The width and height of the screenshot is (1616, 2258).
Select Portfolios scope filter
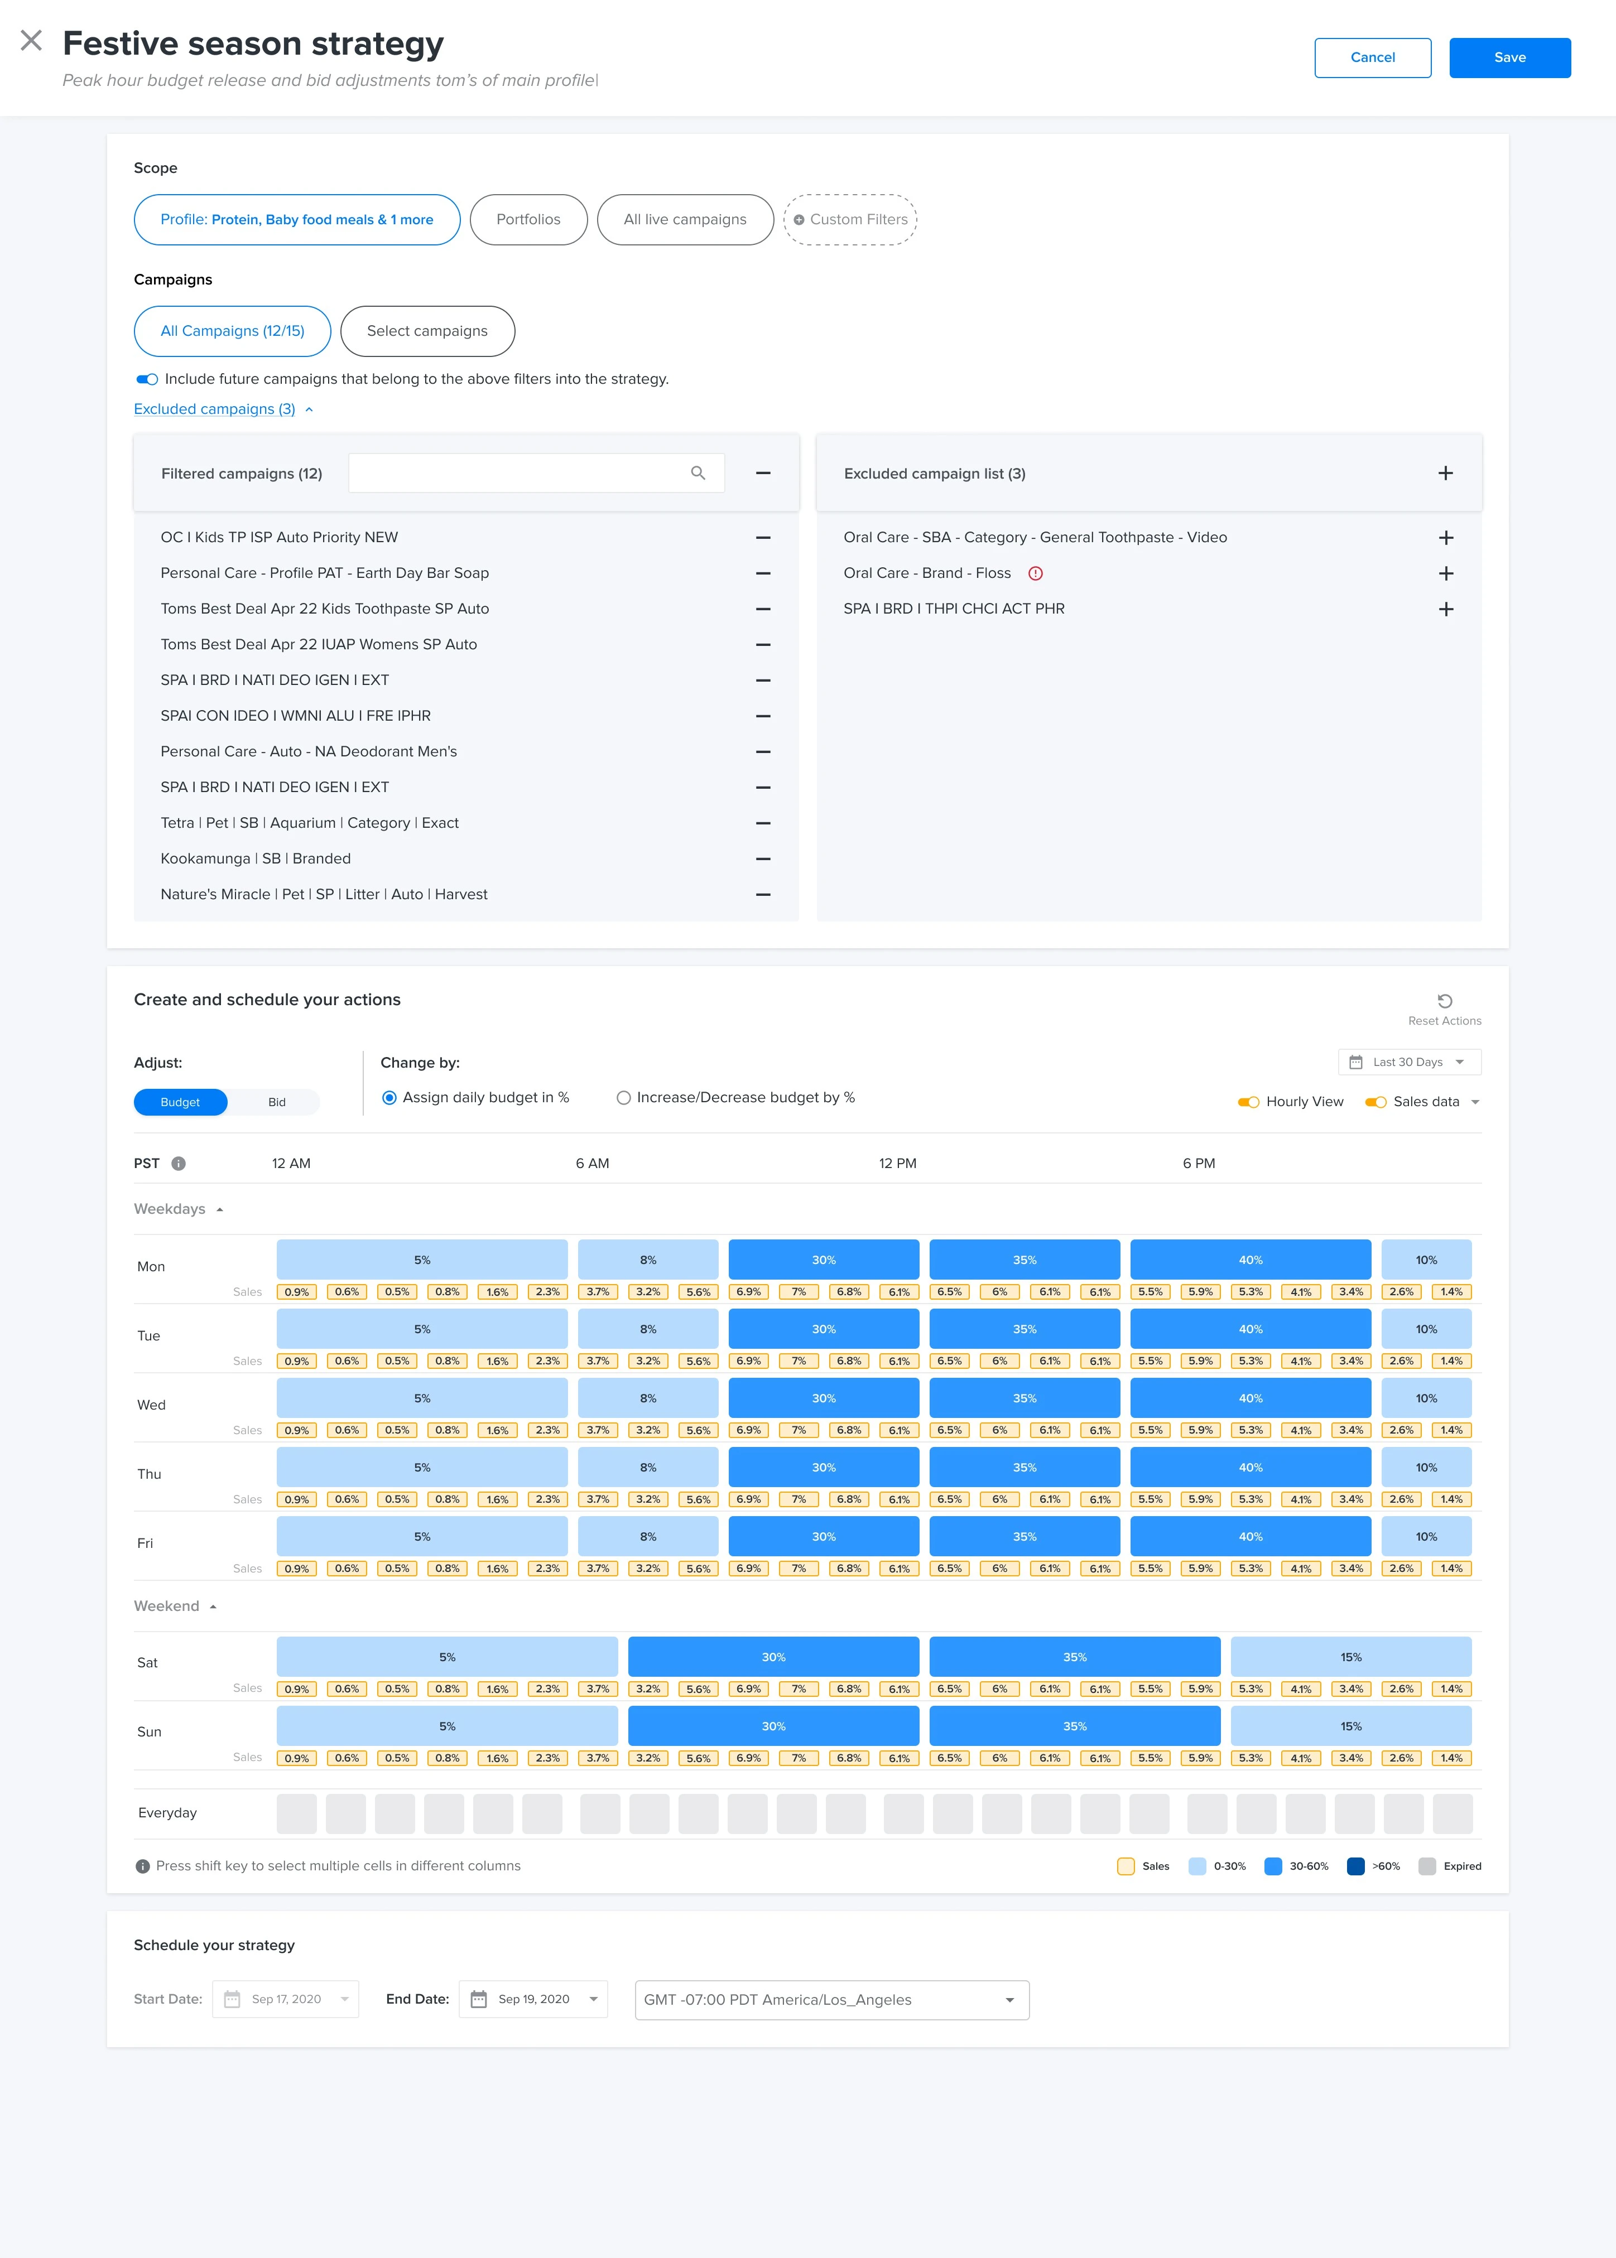[x=528, y=220]
